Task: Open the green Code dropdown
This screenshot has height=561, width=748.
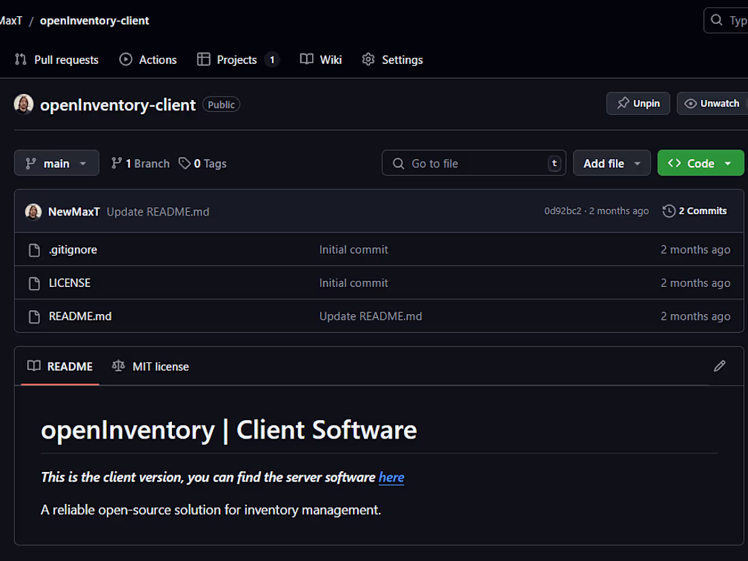Action: [x=700, y=163]
